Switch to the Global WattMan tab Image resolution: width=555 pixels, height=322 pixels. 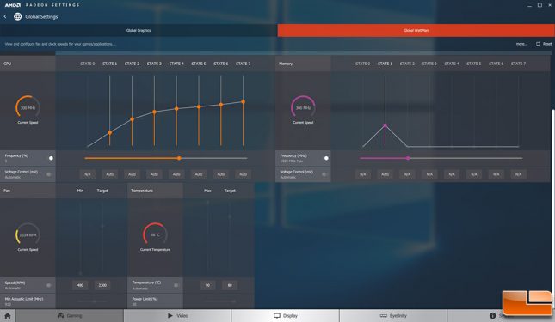tap(416, 30)
